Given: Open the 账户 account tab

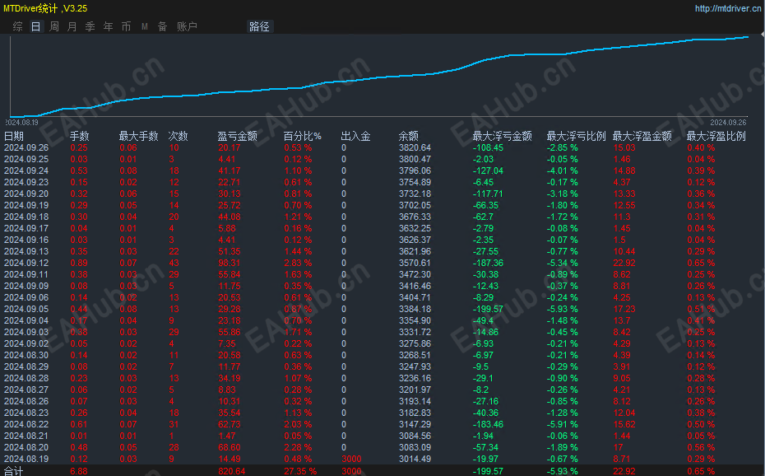Looking at the screenshot, I should coord(187,26).
